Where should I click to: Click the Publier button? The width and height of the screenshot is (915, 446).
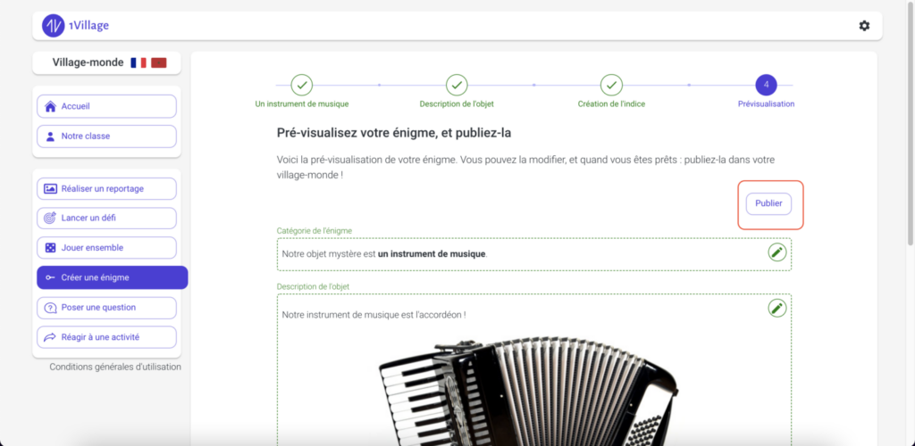click(x=768, y=203)
